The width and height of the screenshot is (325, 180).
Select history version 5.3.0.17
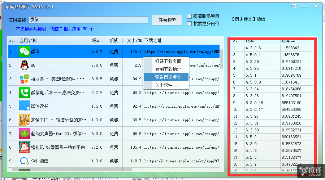(254, 109)
